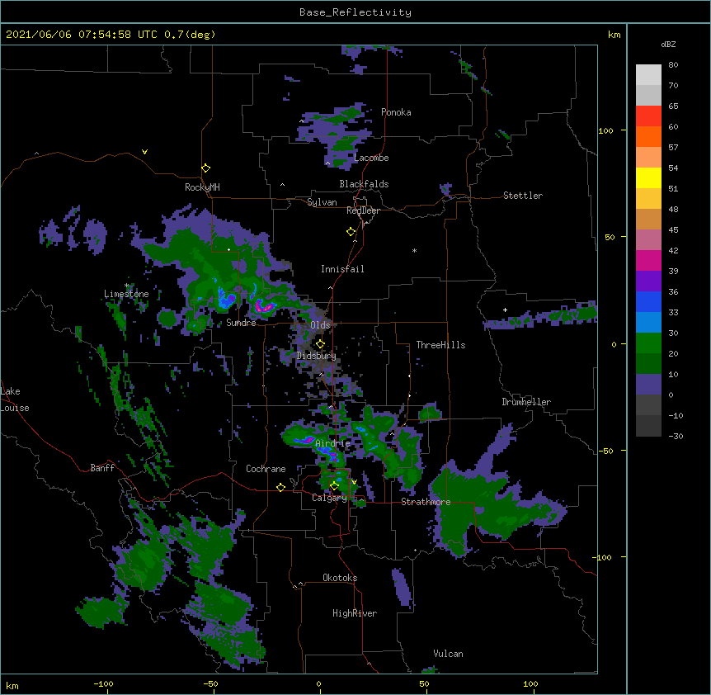Image resolution: width=711 pixels, height=695 pixels.
Task: Select the light gray 80-70 dBZ legend swatch
Action: pos(648,75)
